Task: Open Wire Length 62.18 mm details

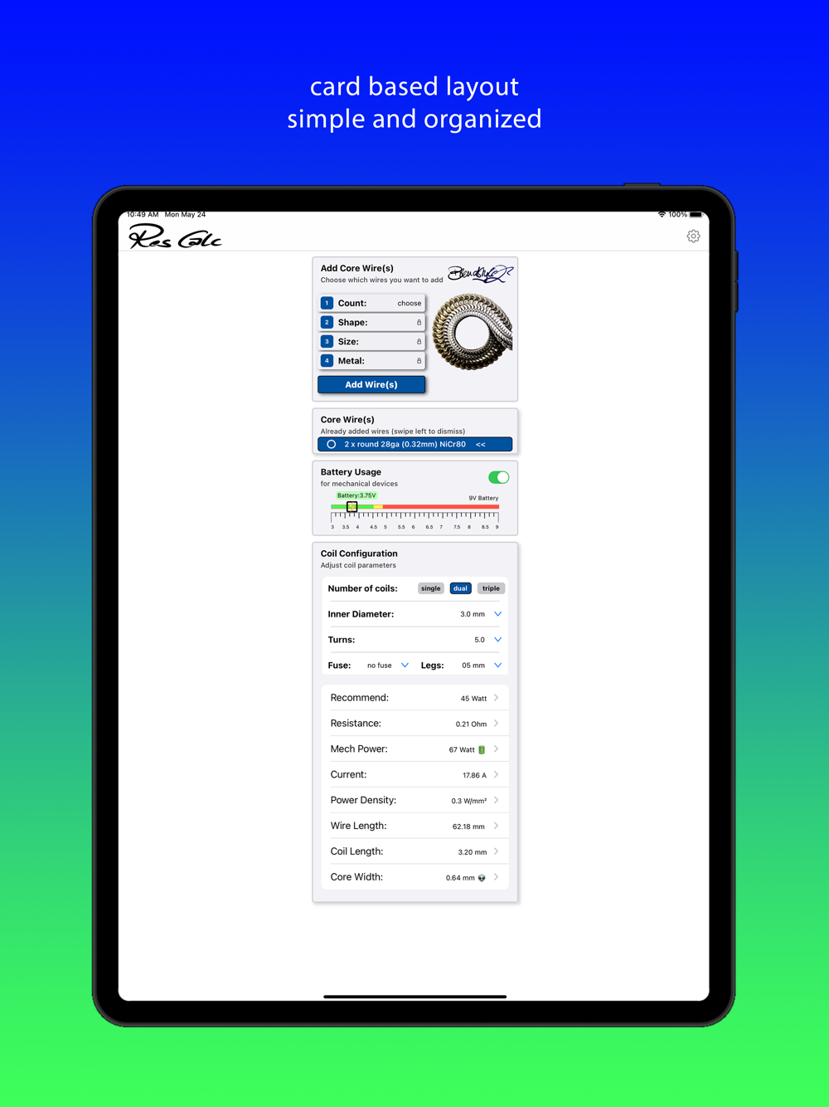Action: tap(414, 826)
